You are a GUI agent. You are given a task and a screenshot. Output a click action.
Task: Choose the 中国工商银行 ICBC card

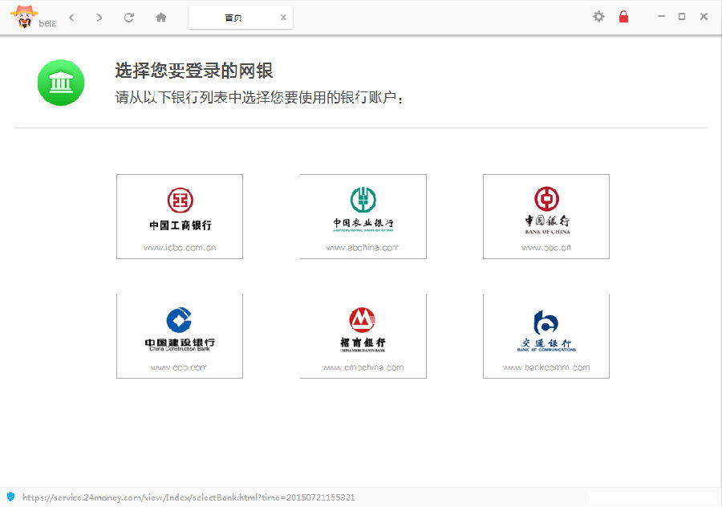tap(180, 217)
